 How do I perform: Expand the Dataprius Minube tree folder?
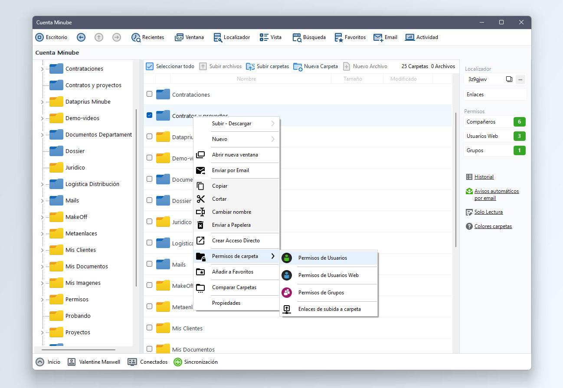(42, 102)
